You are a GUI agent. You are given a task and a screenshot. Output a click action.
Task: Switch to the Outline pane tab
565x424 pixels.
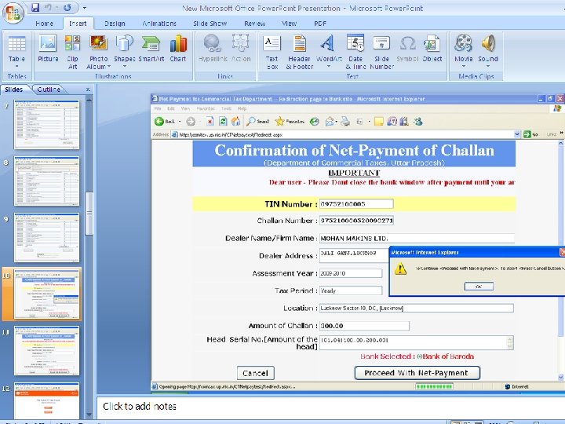(x=49, y=89)
